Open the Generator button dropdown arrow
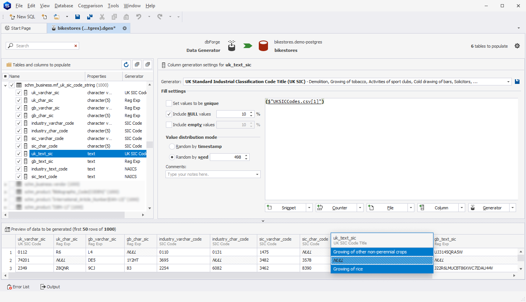The width and height of the screenshot is (526, 302). [x=512, y=208]
